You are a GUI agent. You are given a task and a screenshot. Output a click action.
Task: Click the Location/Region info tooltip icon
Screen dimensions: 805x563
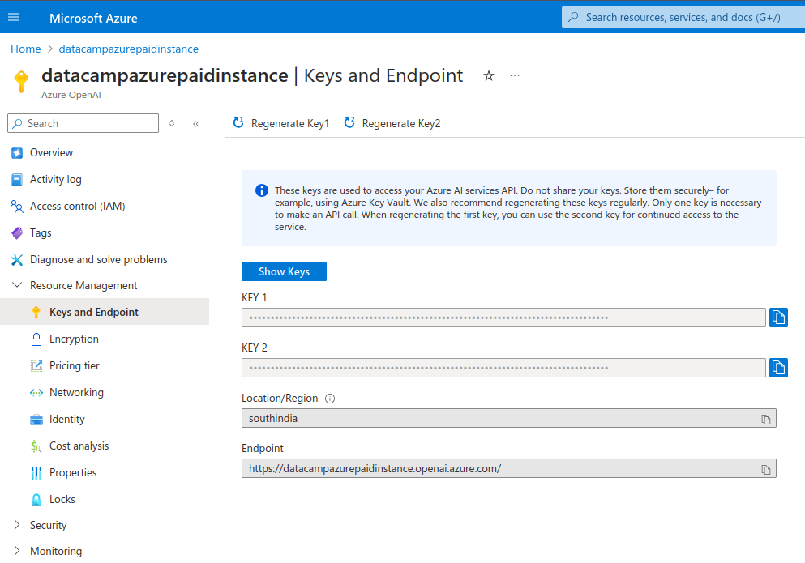point(330,399)
